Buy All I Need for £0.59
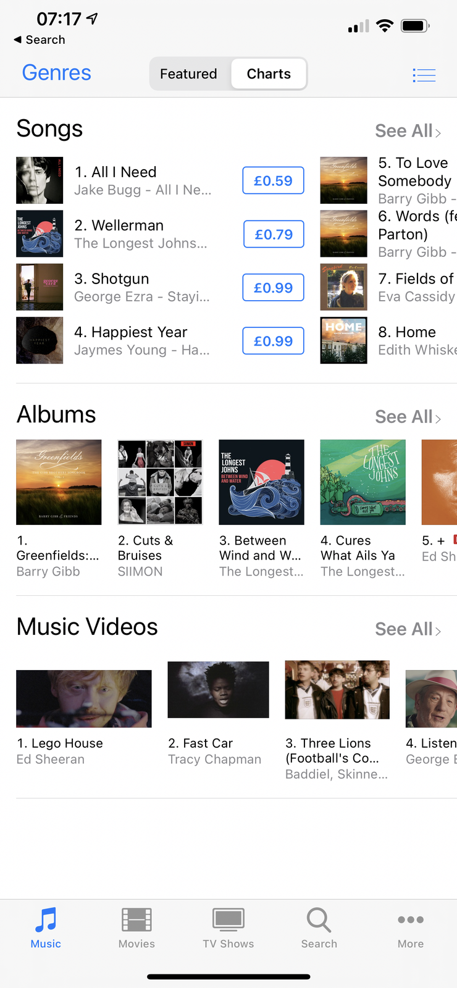This screenshot has height=988, width=457. 274,180
